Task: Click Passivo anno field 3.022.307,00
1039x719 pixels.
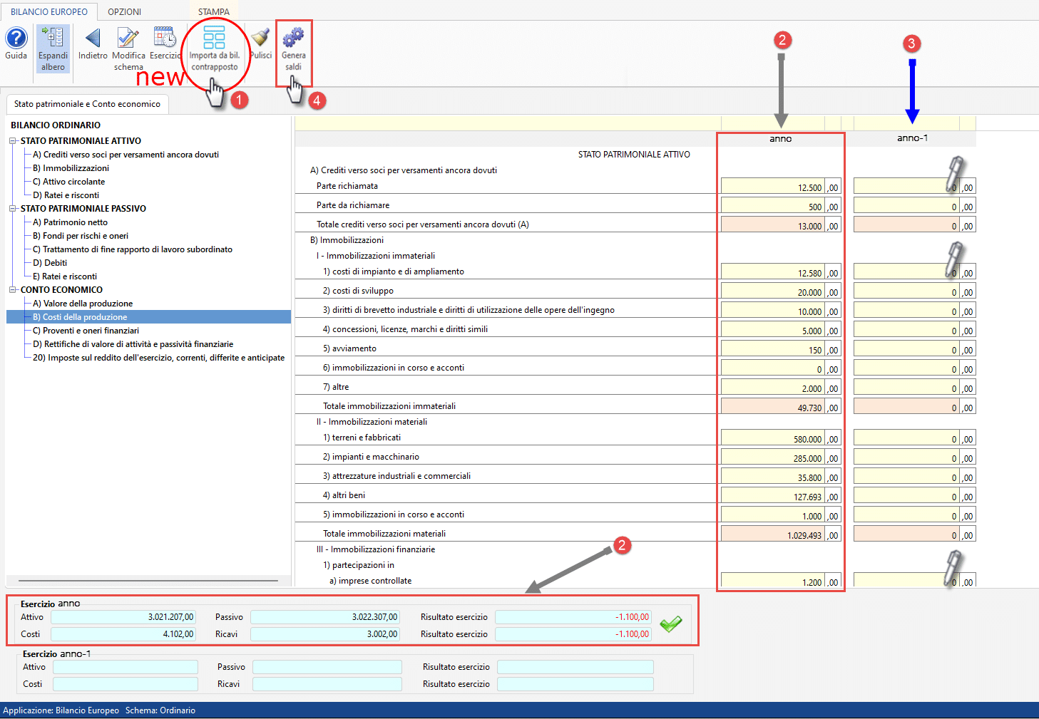Action: [324, 617]
